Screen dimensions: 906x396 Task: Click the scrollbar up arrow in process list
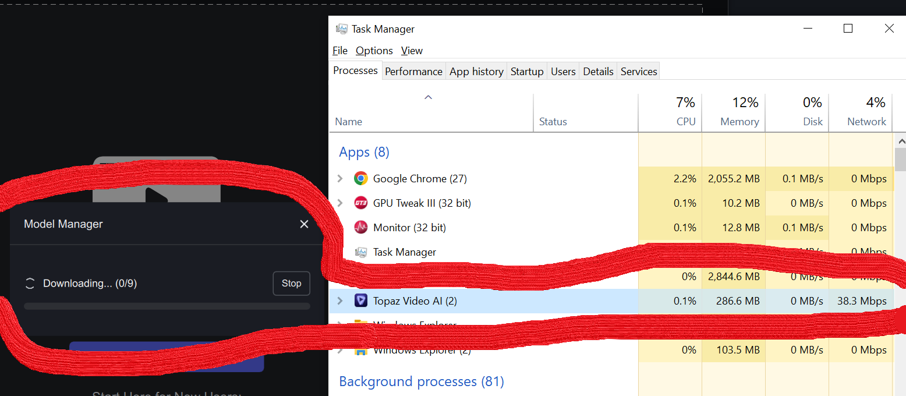click(x=901, y=142)
